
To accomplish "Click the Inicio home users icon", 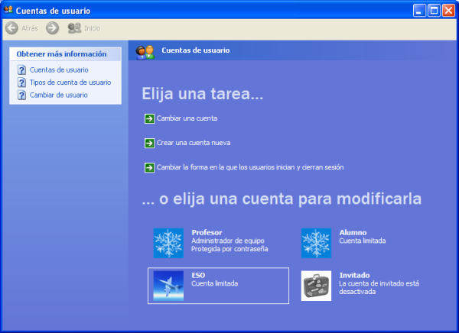I will point(74,28).
